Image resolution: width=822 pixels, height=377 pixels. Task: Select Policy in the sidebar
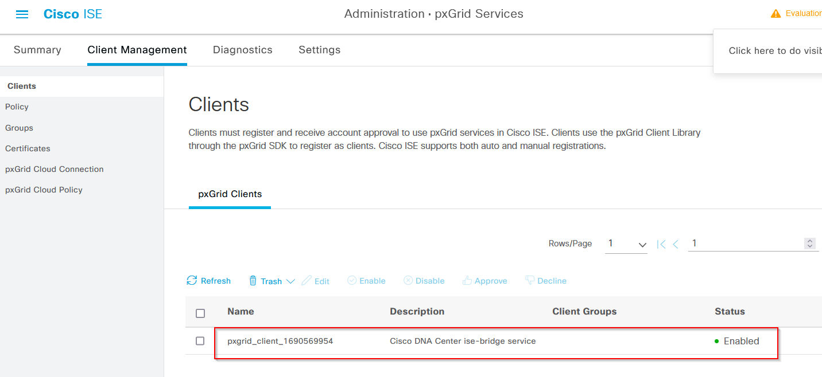[17, 107]
